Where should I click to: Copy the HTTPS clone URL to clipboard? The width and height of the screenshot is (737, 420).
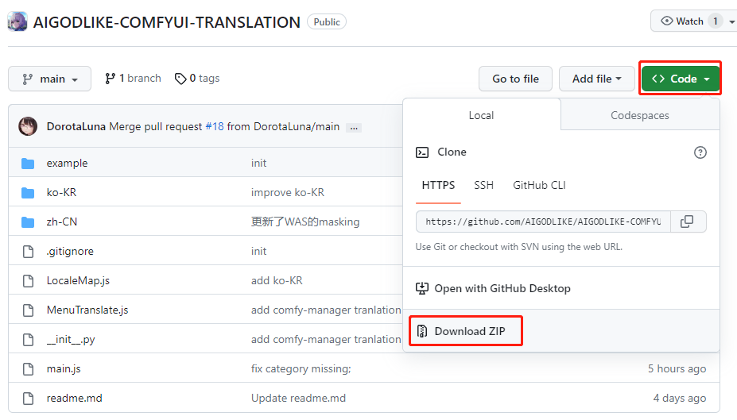pyautogui.click(x=687, y=222)
